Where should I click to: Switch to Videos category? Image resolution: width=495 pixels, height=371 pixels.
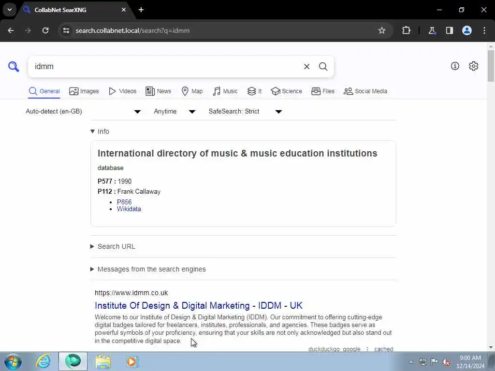pos(122,91)
